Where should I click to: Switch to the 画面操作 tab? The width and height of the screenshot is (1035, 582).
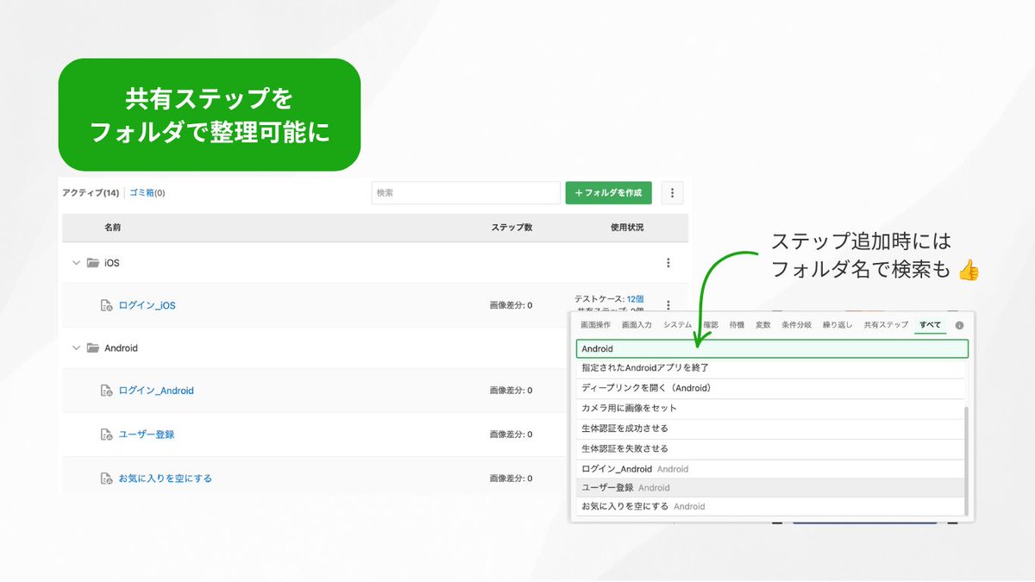[596, 325]
